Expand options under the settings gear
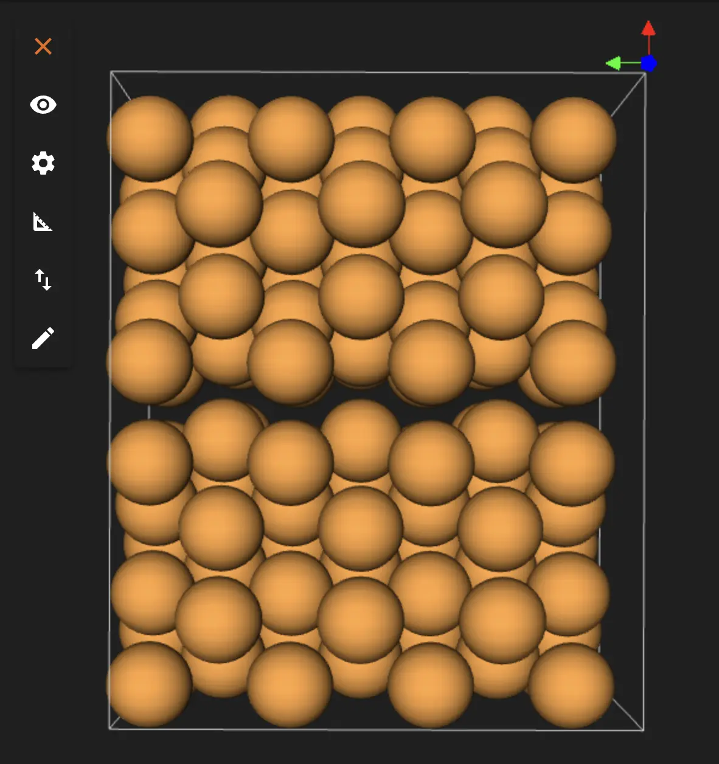719x764 pixels. pos(43,162)
